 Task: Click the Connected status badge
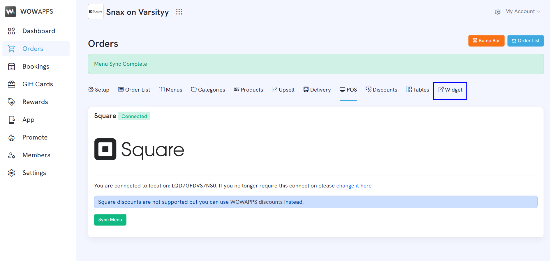134,116
